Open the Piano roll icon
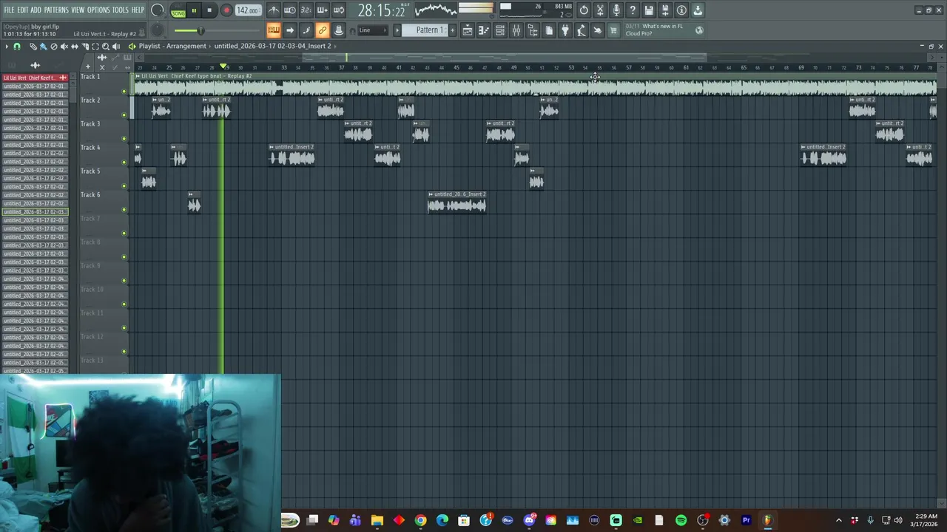947x532 pixels. [x=484, y=30]
